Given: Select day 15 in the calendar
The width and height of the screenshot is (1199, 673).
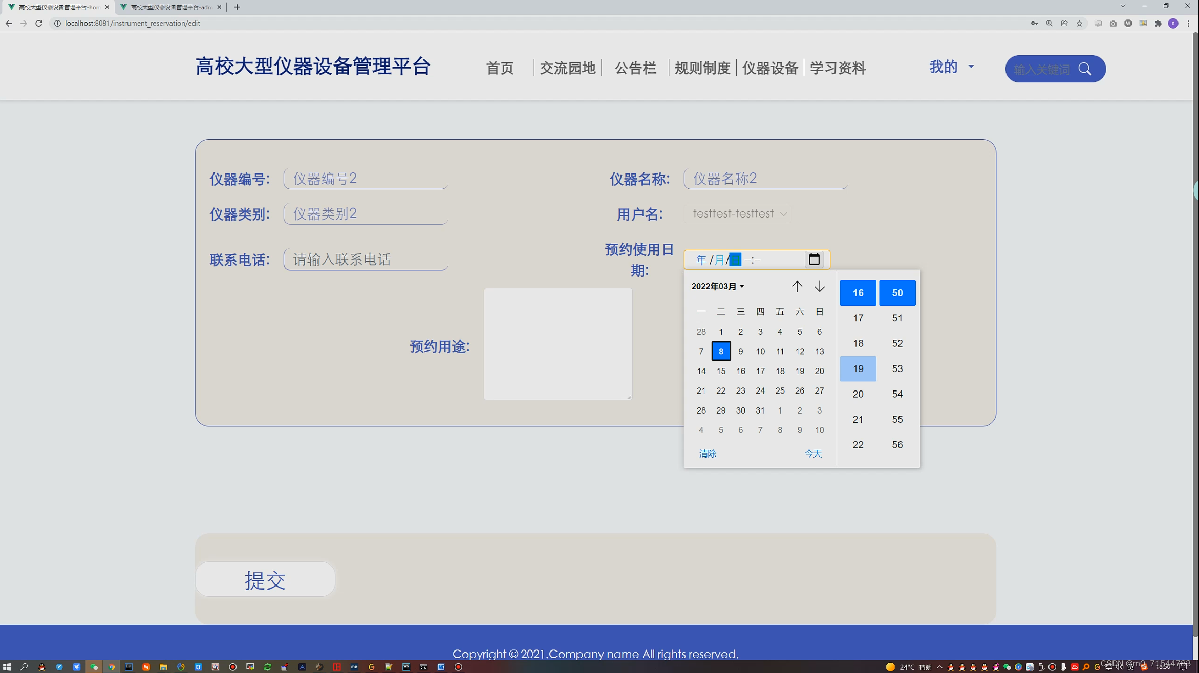Looking at the screenshot, I should [720, 371].
